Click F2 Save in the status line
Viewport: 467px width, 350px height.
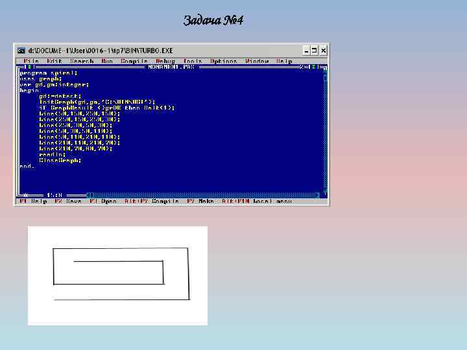(x=68, y=201)
